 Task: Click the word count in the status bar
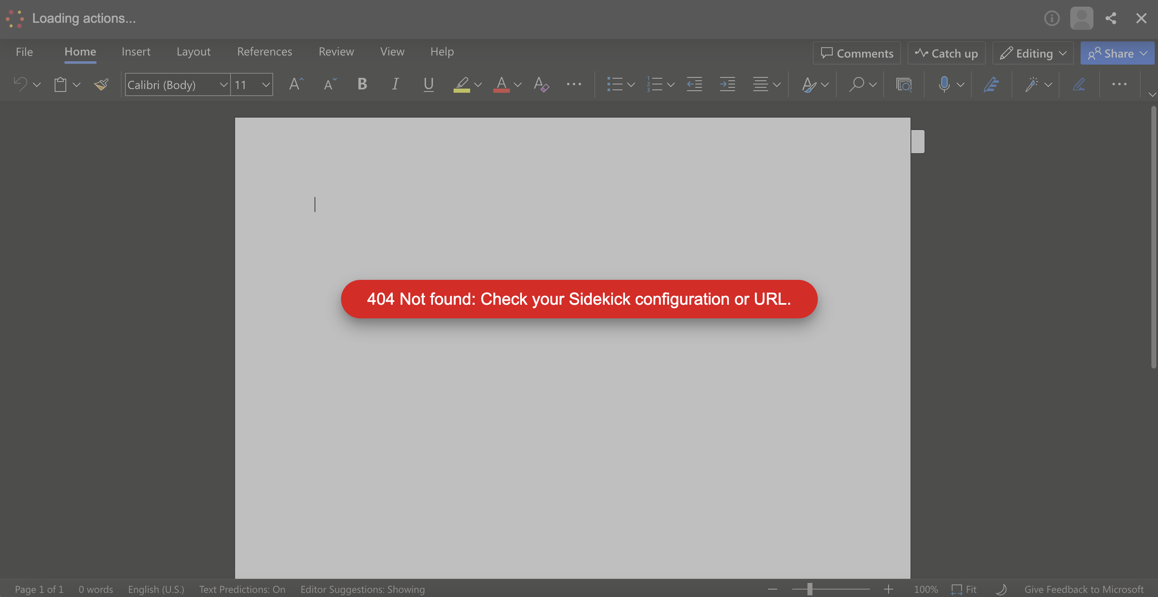(95, 590)
